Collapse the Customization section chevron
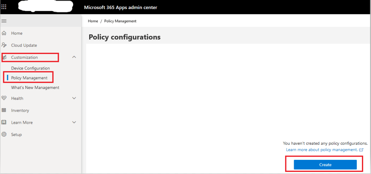The width and height of the screenshot is (371, 174). pos(74,57)
